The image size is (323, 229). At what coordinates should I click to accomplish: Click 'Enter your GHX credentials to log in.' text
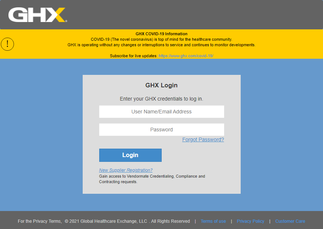tap(161, 99)
